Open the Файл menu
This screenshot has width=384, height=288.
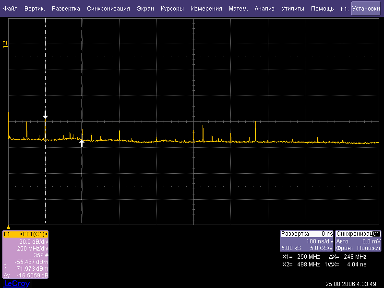10,9
